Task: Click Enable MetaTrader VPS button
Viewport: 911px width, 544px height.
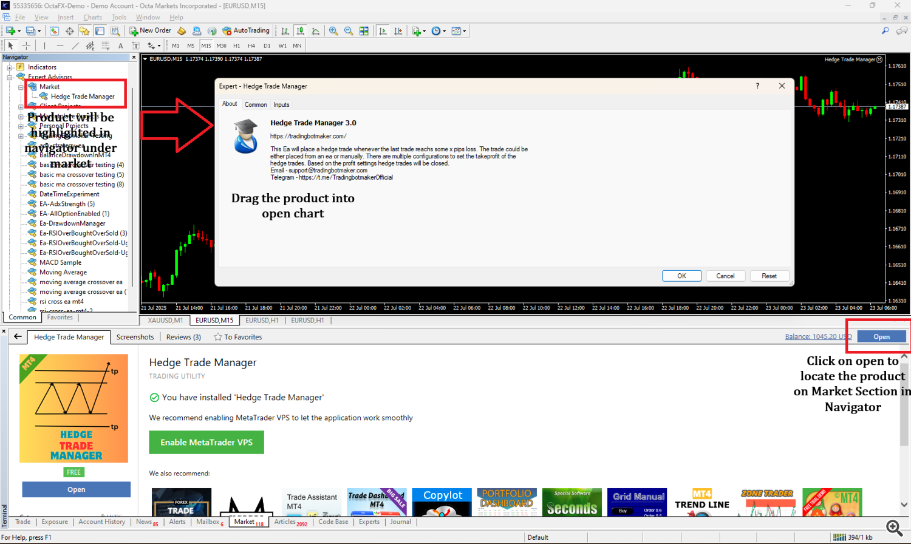Action: click(x=206, y=443)
